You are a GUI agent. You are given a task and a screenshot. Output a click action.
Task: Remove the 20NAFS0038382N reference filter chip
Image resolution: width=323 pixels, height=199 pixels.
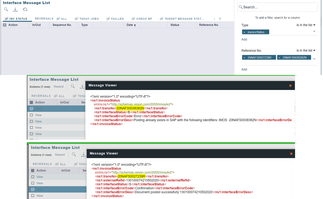tap(279, 58)
